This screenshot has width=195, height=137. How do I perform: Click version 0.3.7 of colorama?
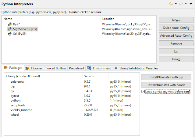[87, 82]
